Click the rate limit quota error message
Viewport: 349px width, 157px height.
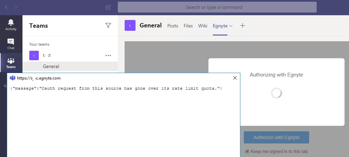(x=116, y=88)
